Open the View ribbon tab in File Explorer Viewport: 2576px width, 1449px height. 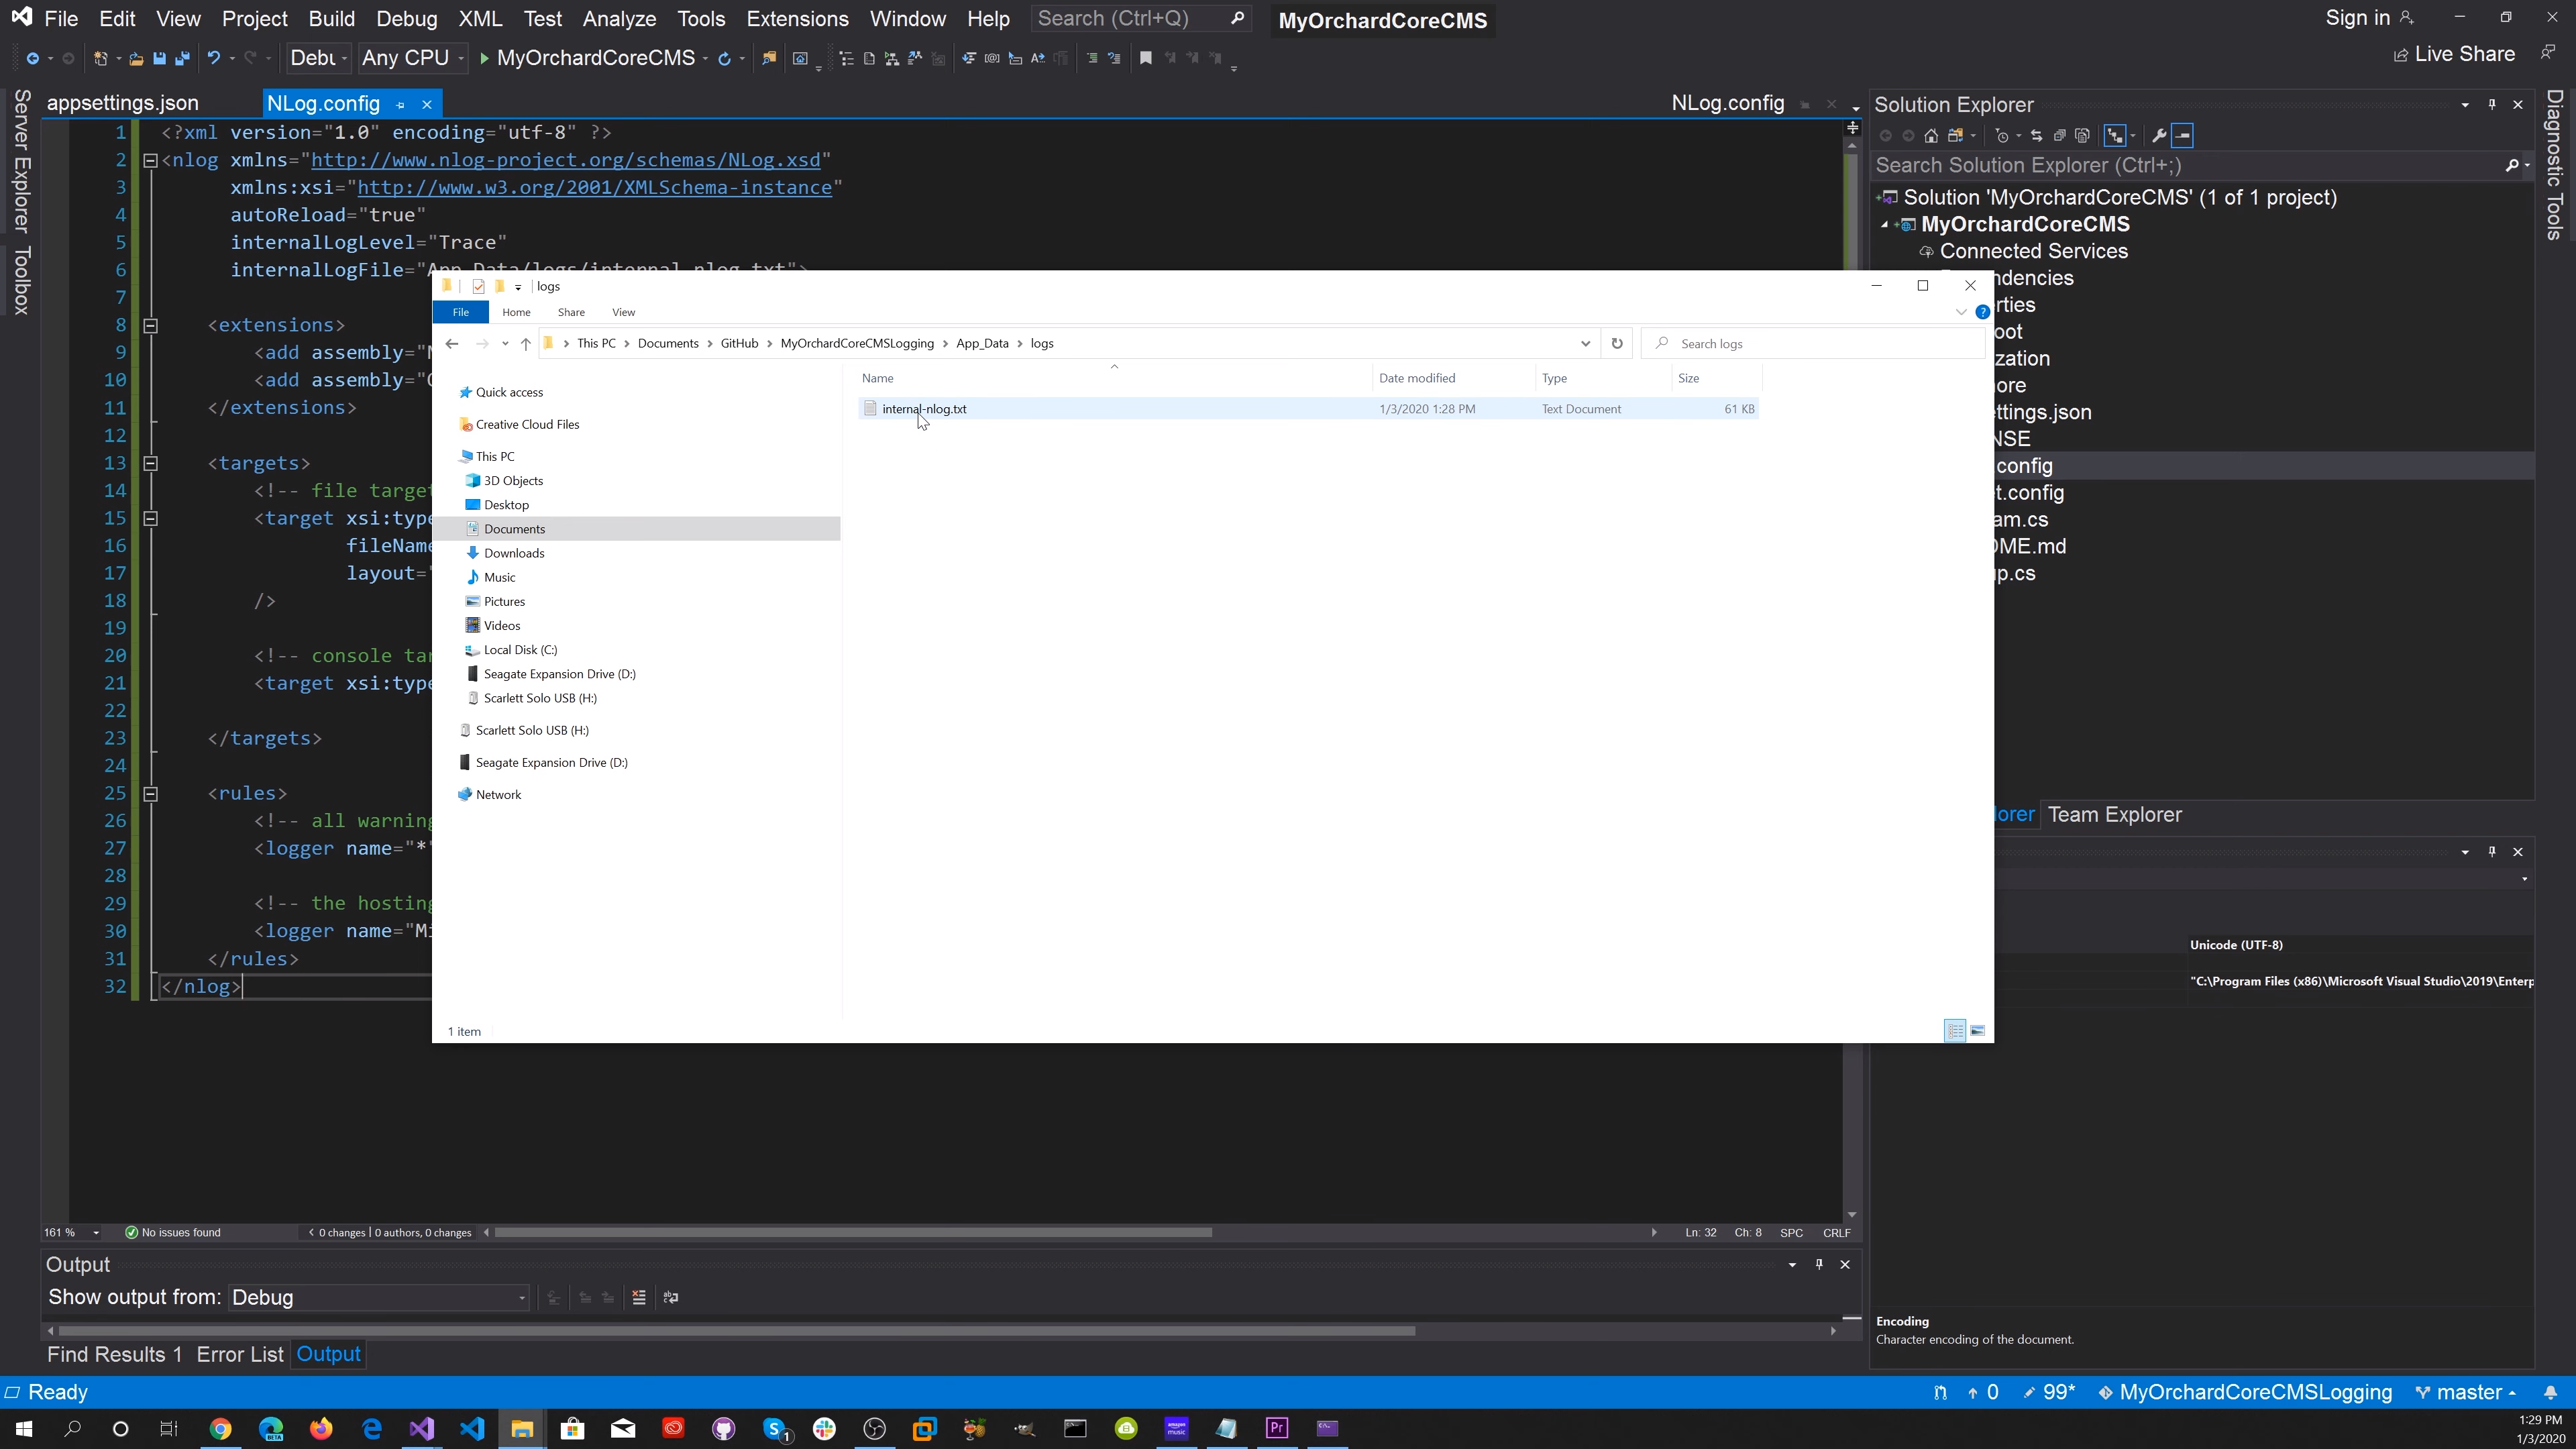pyautogui.click(x=623, y=312)
